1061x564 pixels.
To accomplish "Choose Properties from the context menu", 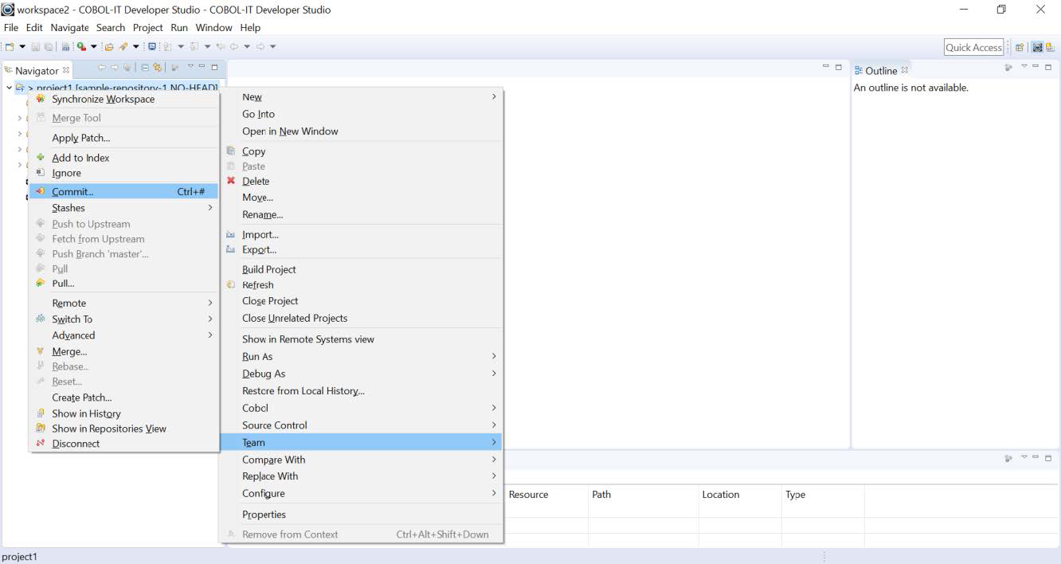I will click(264, 515).
